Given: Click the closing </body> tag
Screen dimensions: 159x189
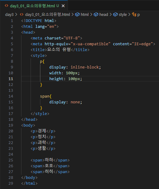Looking at the screenshot, I should tap(29, 178).
